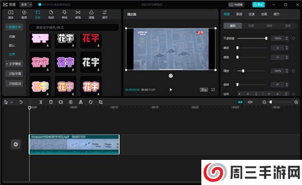Switch to the 音频 properties tab
302x185 pixels.
point(239,14)
